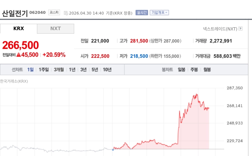Show the 10년 line chart

click(x=107, y=69)
